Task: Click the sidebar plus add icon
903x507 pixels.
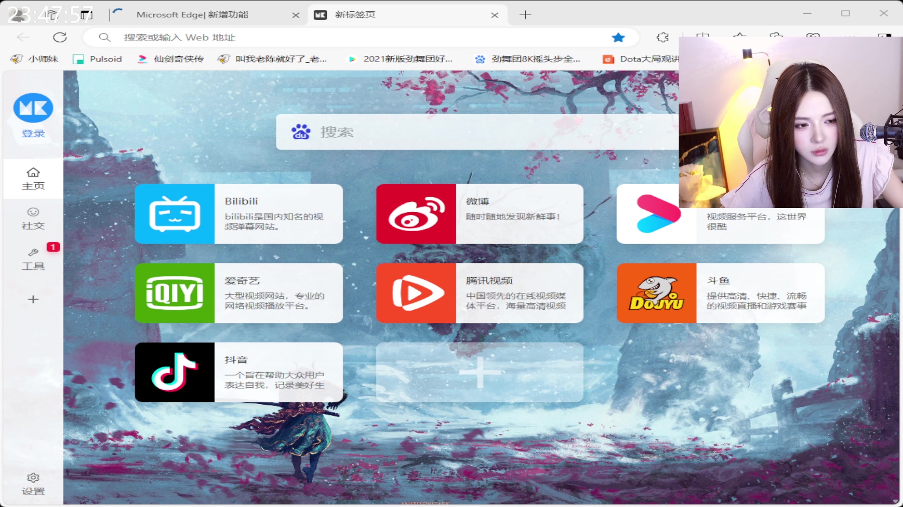Action: [33, 300]
